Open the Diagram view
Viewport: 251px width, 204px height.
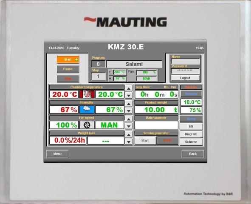(x=191, y=134)
